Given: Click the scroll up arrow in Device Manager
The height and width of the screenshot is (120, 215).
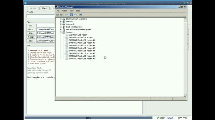Looking at the screenshot, I should [185, 19].
